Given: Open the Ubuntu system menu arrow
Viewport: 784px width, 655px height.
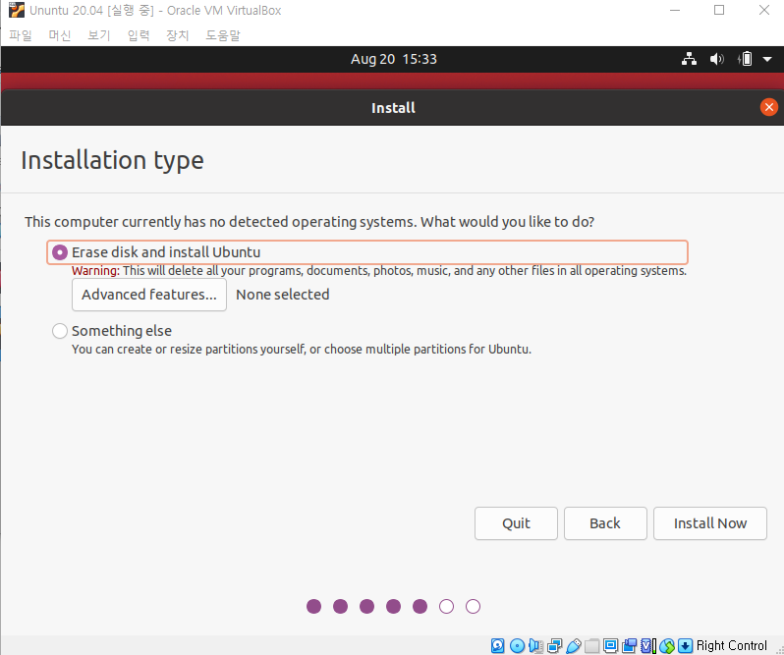Looking at the screenshot, I should [767, 59].
